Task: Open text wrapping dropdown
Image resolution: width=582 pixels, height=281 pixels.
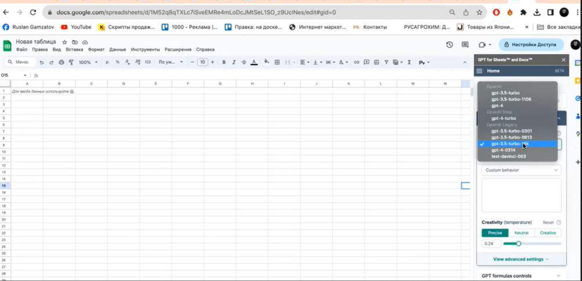Action: tap(330, 62)
